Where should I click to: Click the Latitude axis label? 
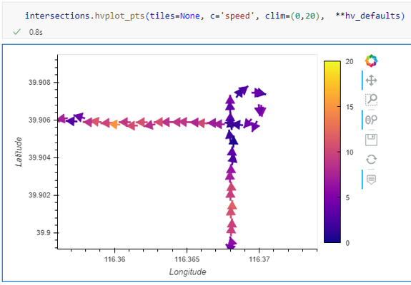(x=19, y=152)
